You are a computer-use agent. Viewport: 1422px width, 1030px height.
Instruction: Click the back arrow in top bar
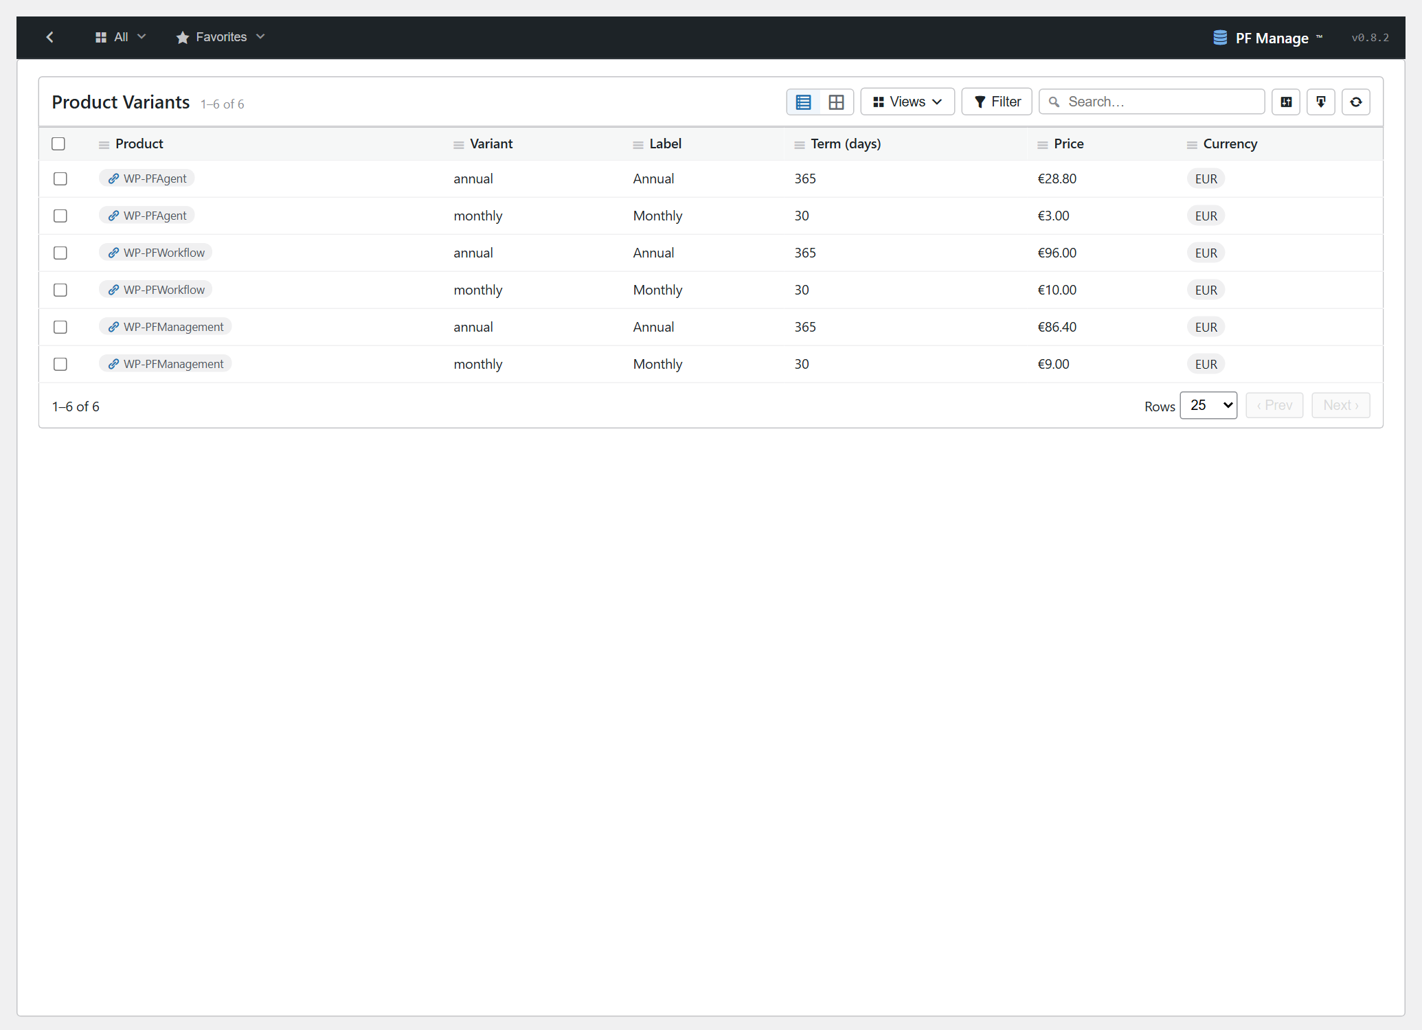pos(49,37)
